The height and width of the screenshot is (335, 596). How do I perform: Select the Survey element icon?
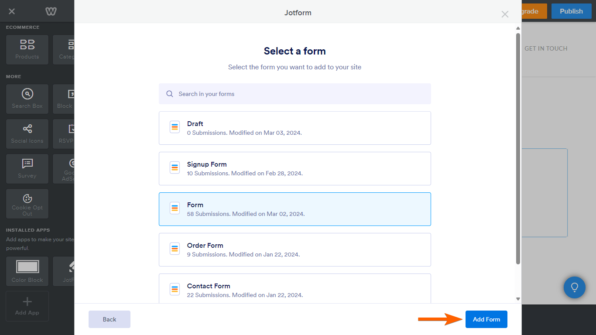pos(27,168)
